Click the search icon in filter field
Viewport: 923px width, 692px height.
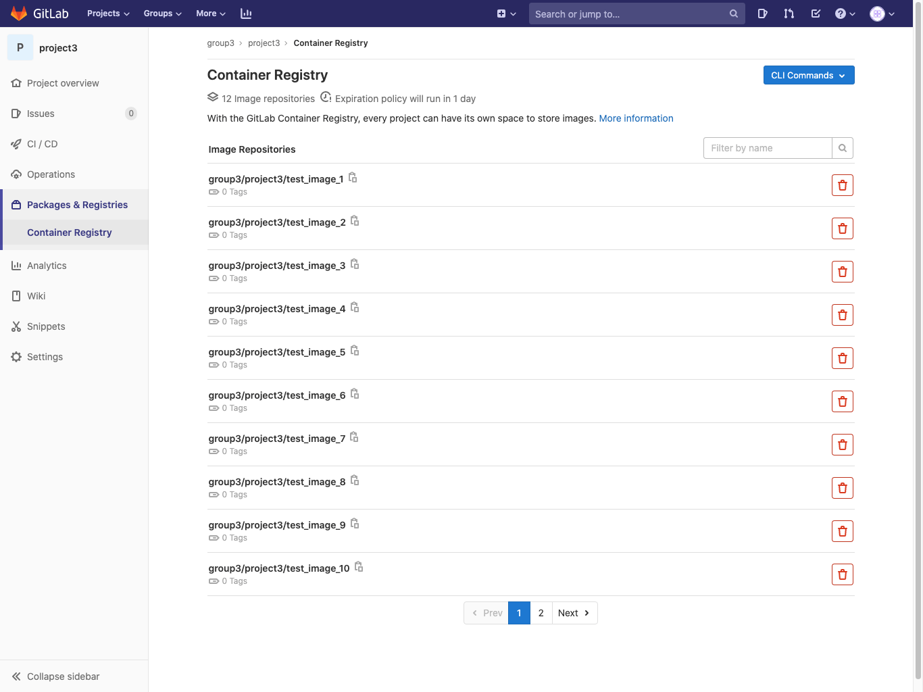842,147
